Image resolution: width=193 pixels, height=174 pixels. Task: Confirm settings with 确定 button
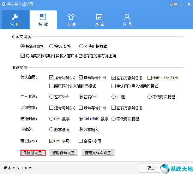tap(151, 168)
